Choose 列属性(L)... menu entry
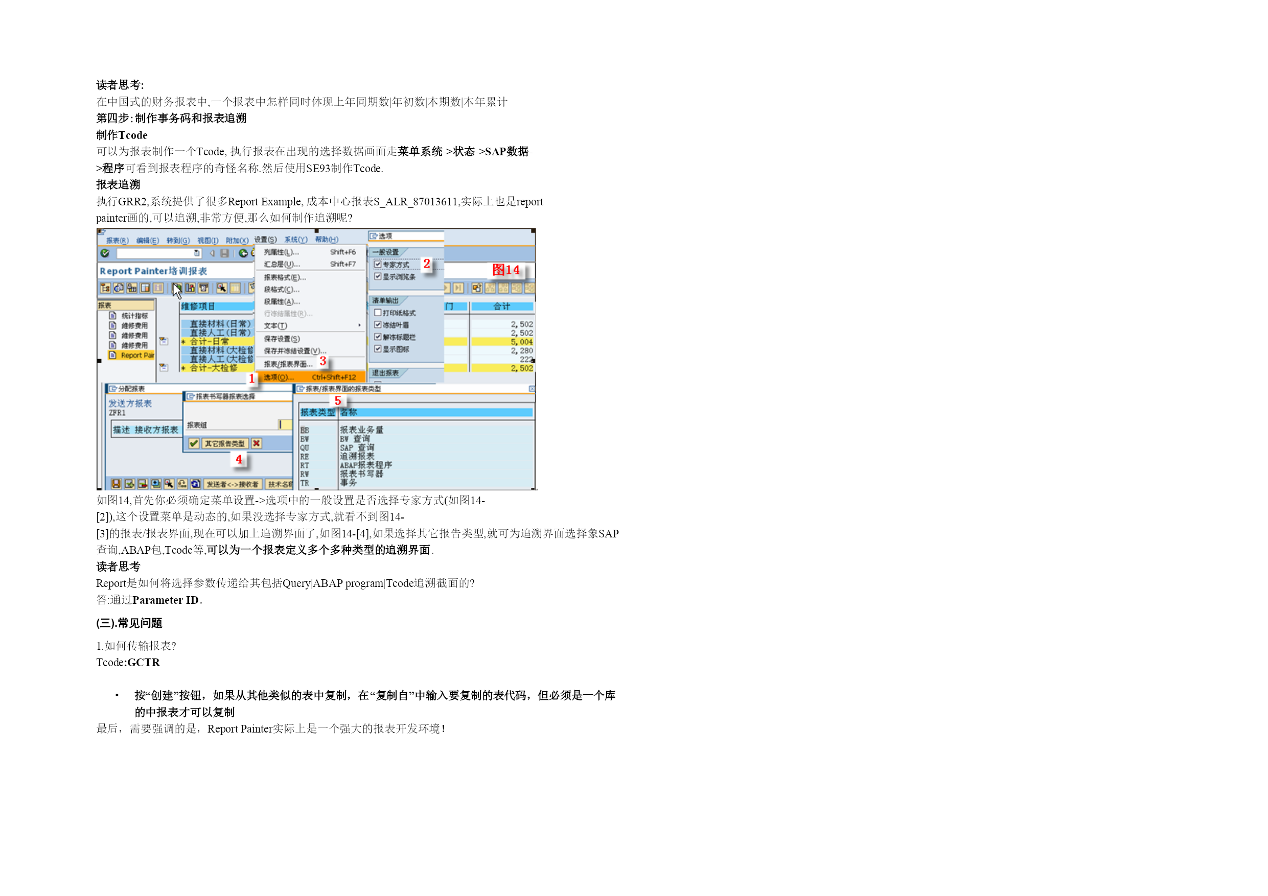 [x=310, y=252]
